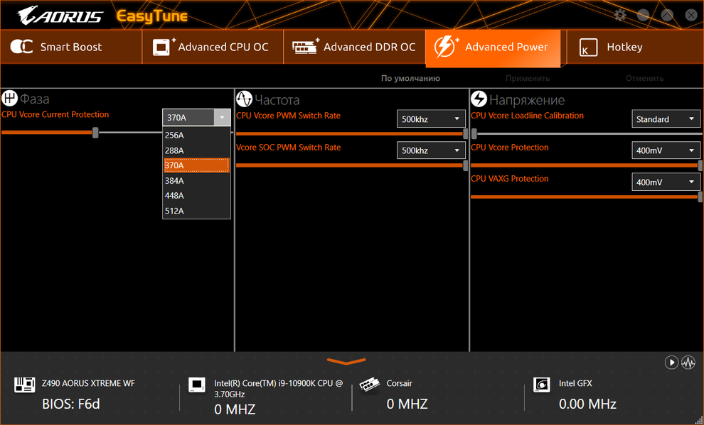Click the CPU icon beside Intel Core i9-10900K
Image resolution: width=704 pixels, height=425 pixels.
[x=197, y=385]
